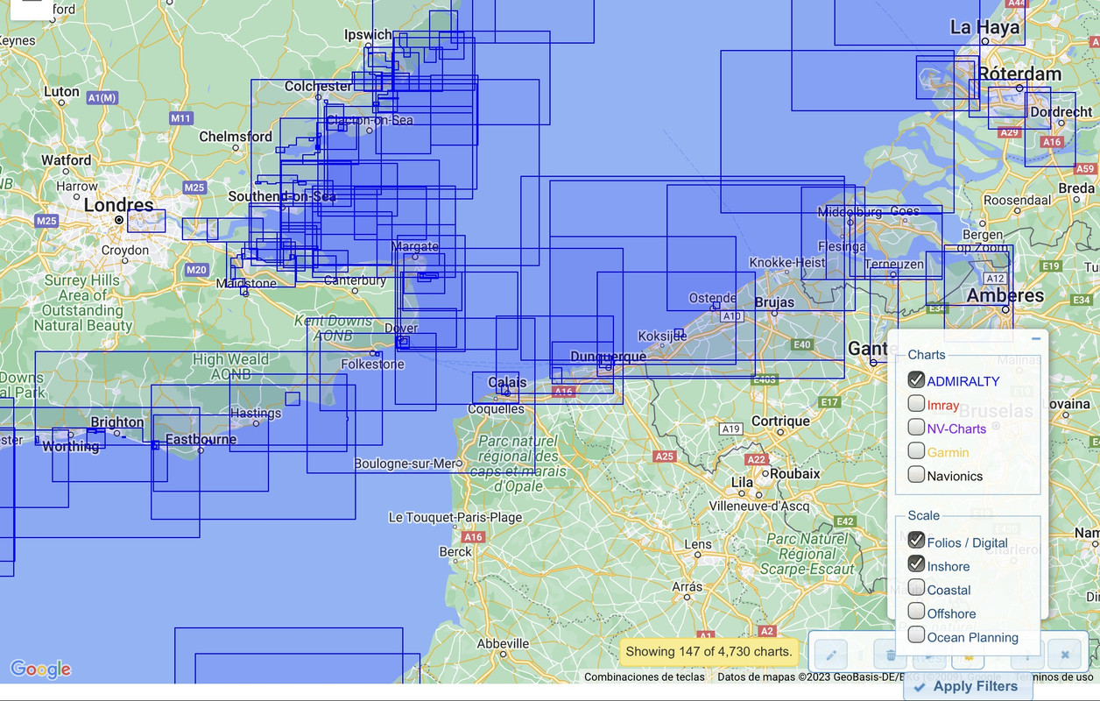
Task: Enable the Garmin charts checkbox
Action: [916, 451]
